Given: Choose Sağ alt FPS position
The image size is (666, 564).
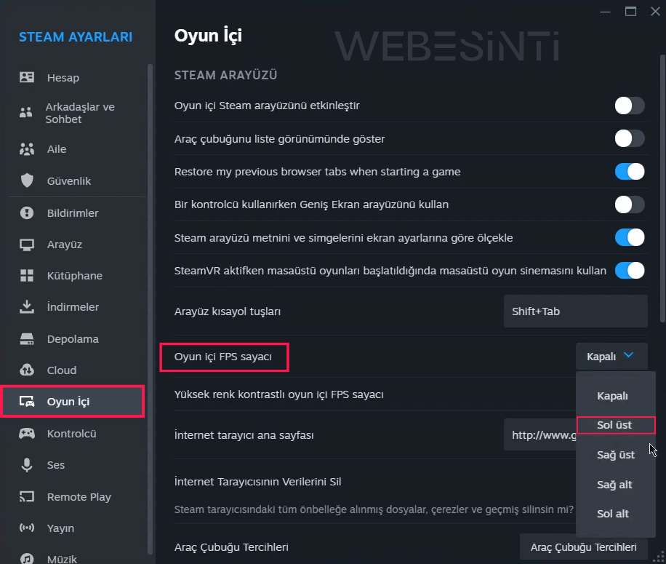Looking at the screenshot, I should [614, 485].
